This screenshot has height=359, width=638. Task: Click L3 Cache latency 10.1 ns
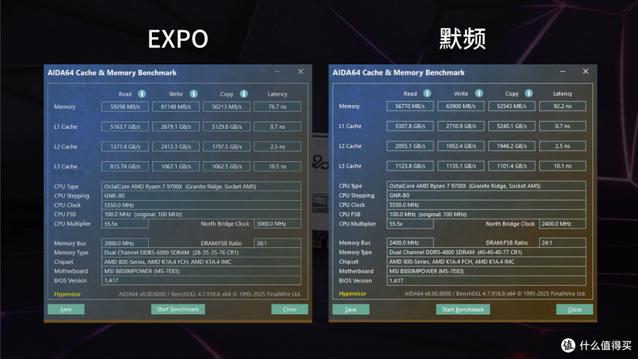coord(563,166)
